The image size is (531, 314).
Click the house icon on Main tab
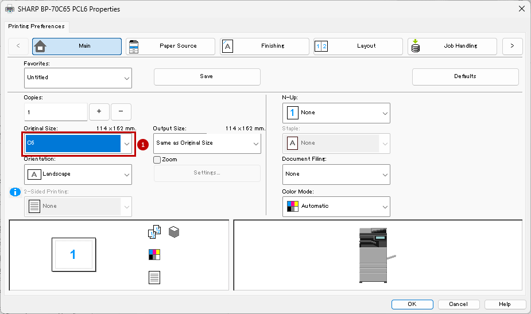(40, 46)
